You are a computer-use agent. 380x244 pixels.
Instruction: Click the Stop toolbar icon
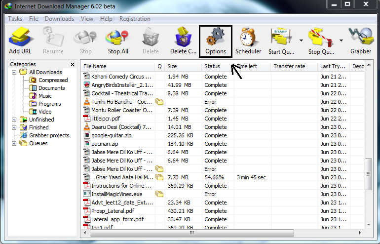pyautogui.click(x=85, y=38)
